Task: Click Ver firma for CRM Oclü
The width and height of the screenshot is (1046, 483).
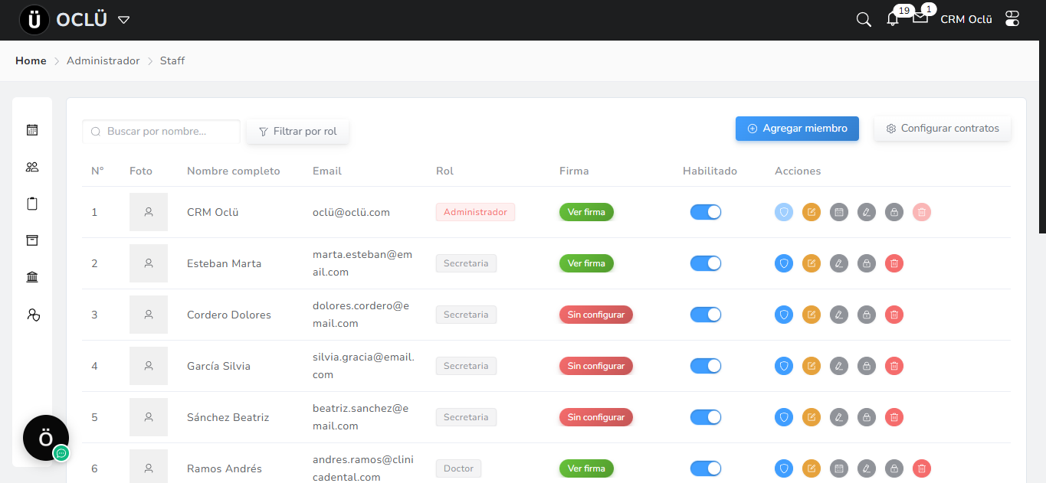Action: 586,212
